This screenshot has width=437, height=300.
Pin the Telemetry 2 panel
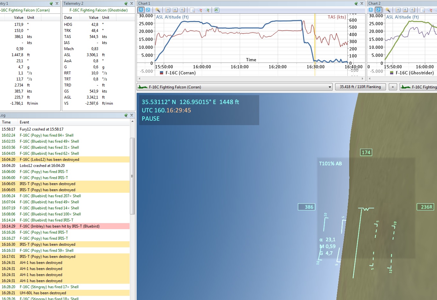point(126,4)
